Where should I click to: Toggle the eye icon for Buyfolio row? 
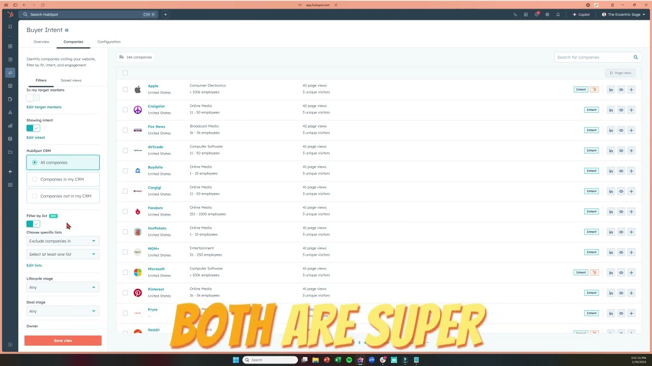point(621,171)
